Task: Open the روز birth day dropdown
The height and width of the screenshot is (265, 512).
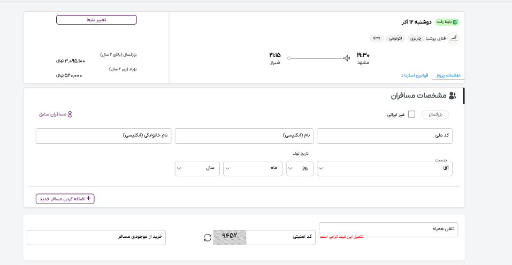Action: click(x=300, y=168)
